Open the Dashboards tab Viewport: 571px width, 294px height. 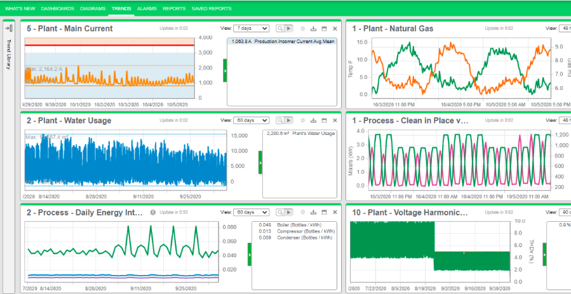click(58, 8)
